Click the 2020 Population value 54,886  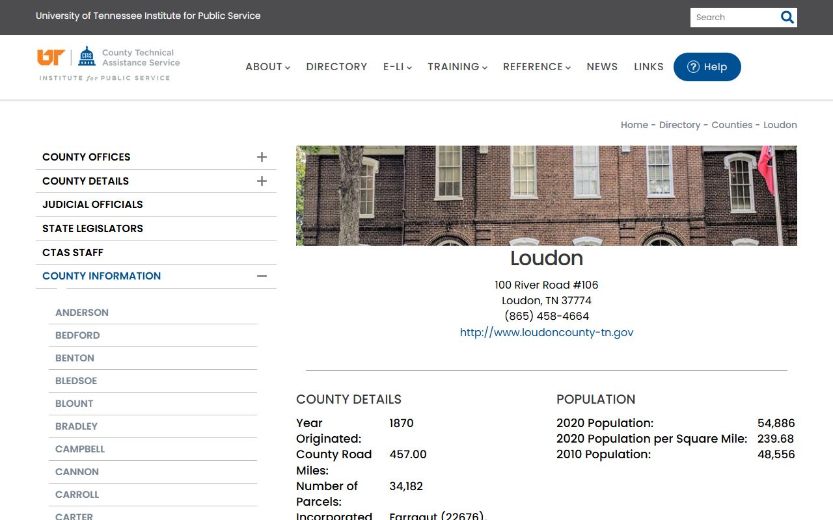776,423
